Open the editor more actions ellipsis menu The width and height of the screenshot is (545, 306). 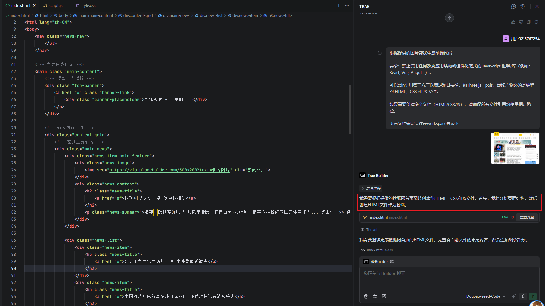pyautogui.click(x=347, y=5)
